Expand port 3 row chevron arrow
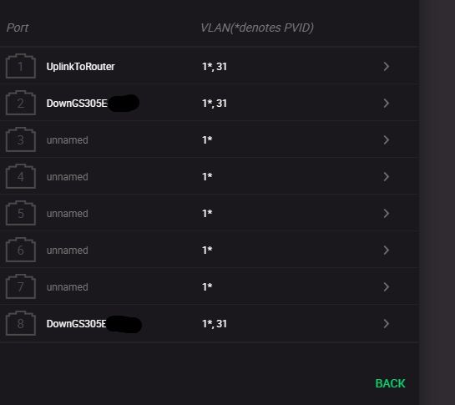 click(386, 140)
